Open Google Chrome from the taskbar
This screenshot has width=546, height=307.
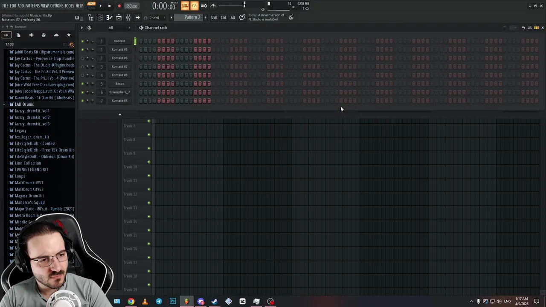[131, 301]
